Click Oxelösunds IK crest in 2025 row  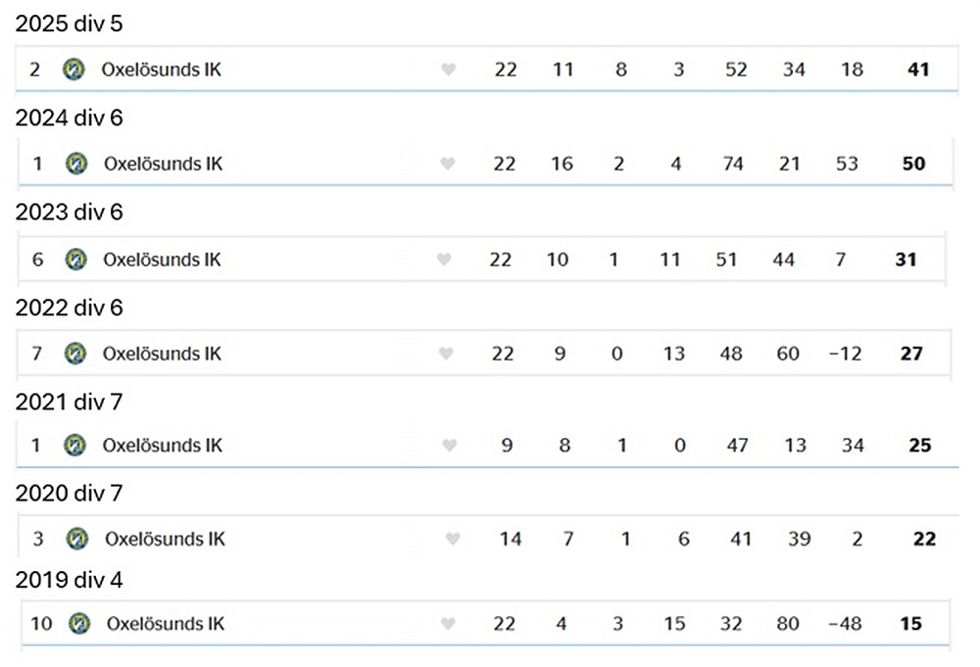(73, 70)
